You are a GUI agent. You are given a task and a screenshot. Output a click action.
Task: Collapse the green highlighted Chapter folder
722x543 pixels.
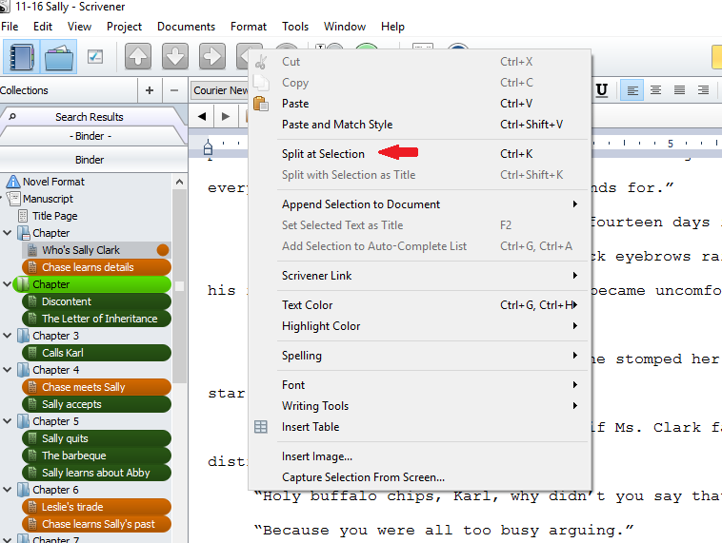click(x=7, y=284)
